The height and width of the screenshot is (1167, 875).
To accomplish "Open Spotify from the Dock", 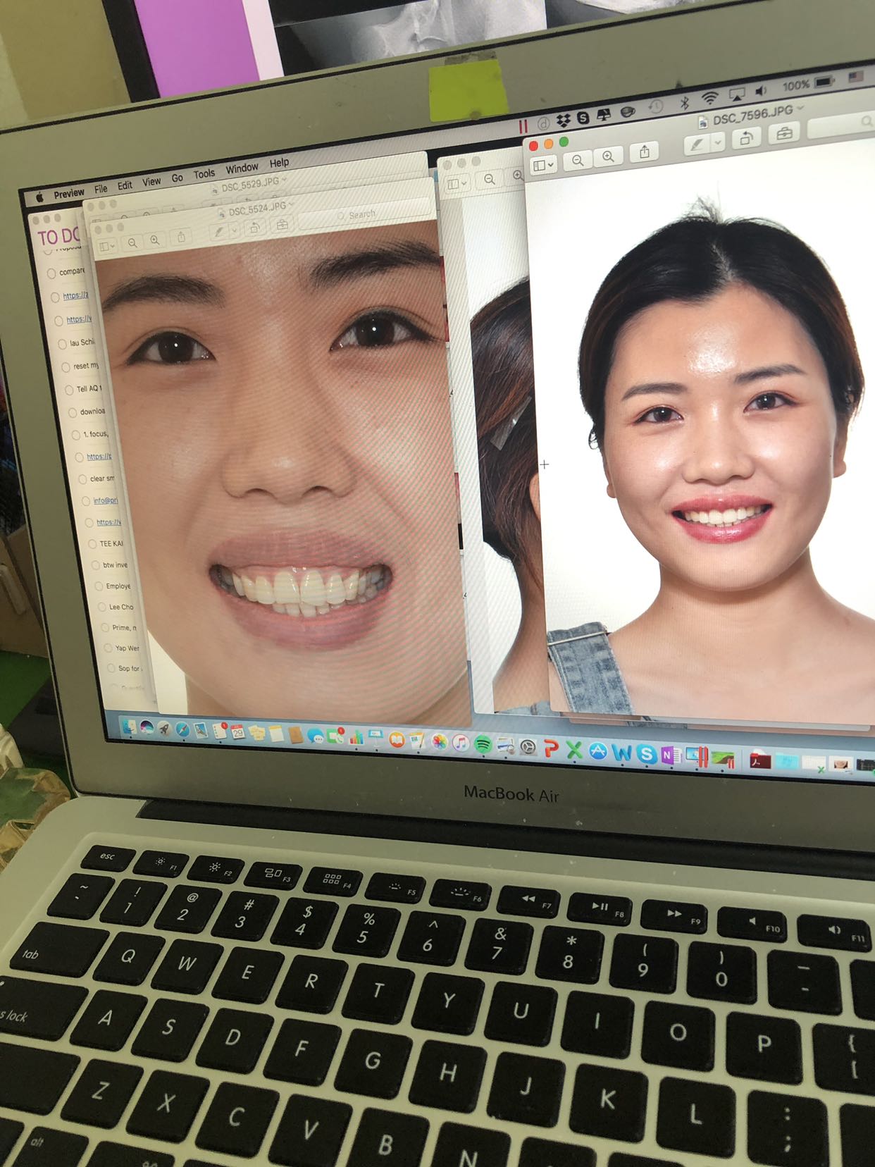I will [483, 744].
